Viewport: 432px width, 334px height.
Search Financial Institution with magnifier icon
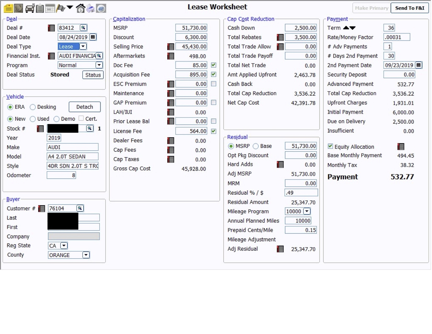coord(99,56)
